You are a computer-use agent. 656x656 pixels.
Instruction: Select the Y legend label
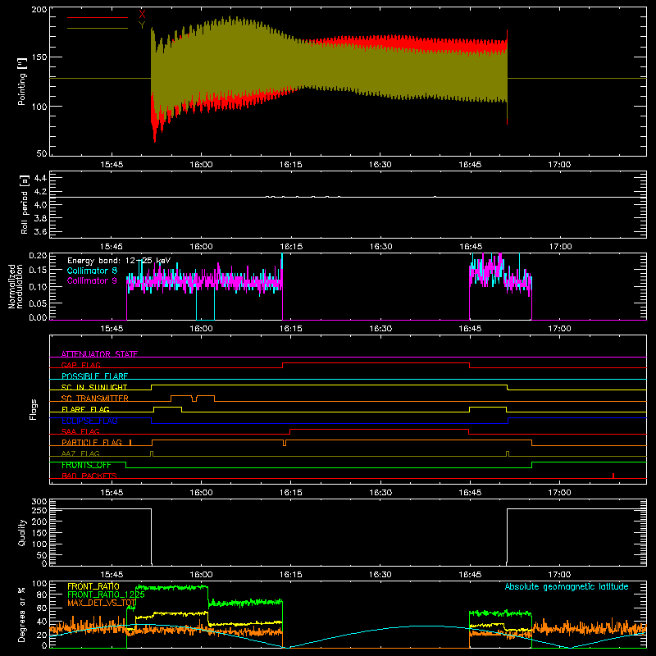[142, 25]
